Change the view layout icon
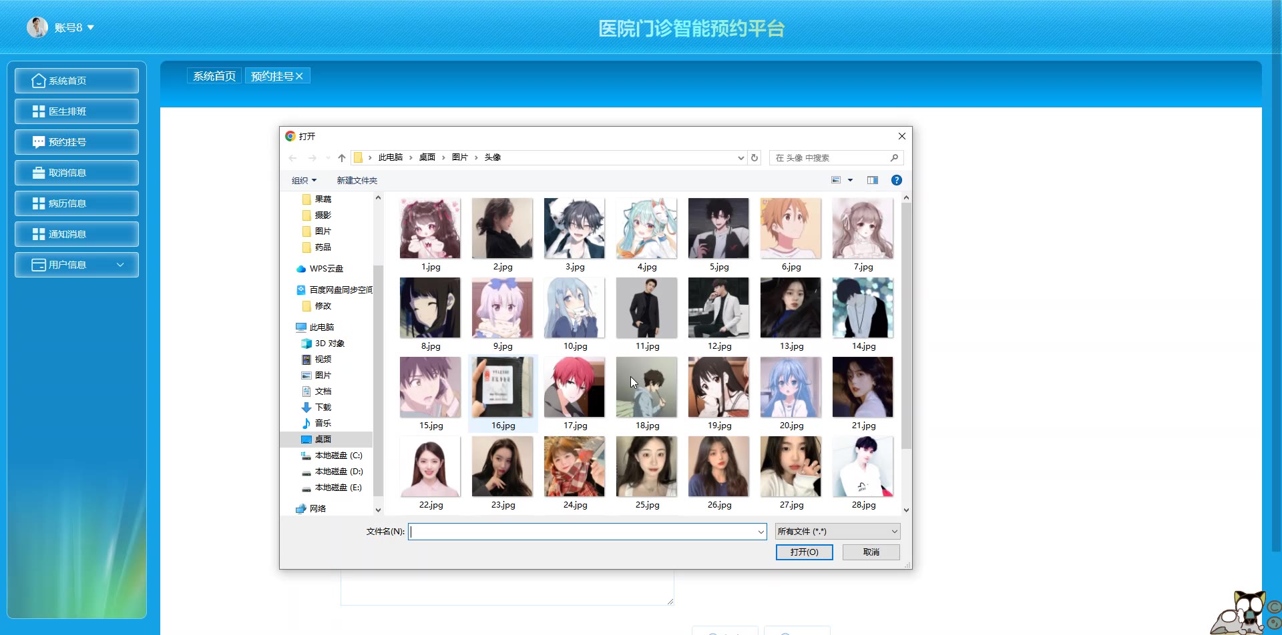The height and width of the screenshot is (635, 1282). pos(836,180)
